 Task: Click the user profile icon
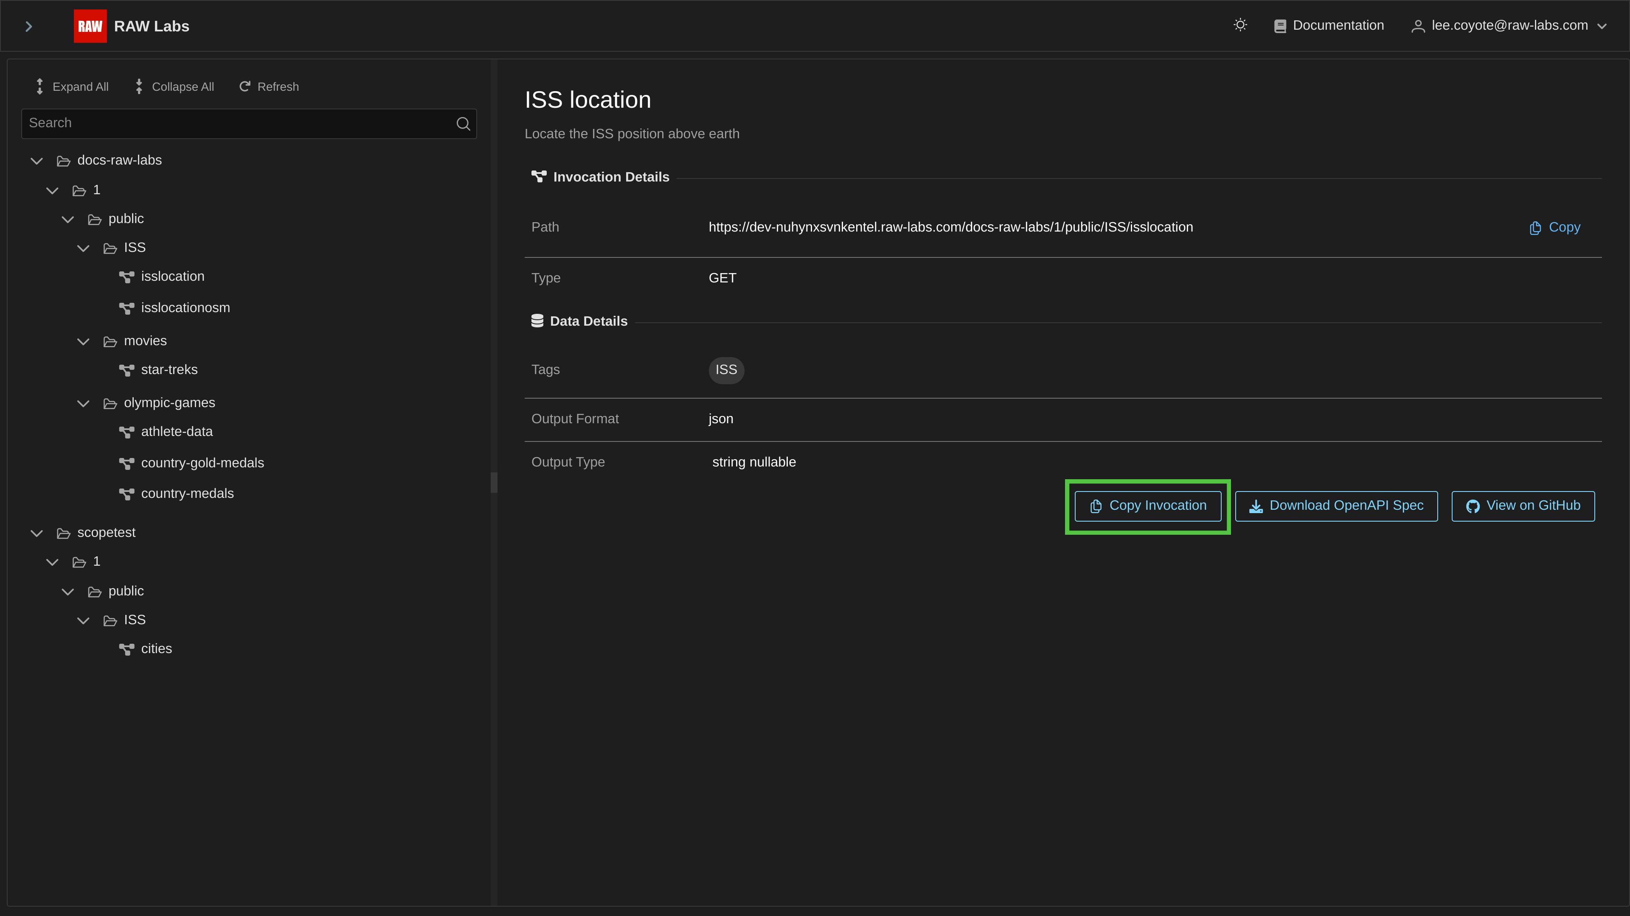(1418, 26)
